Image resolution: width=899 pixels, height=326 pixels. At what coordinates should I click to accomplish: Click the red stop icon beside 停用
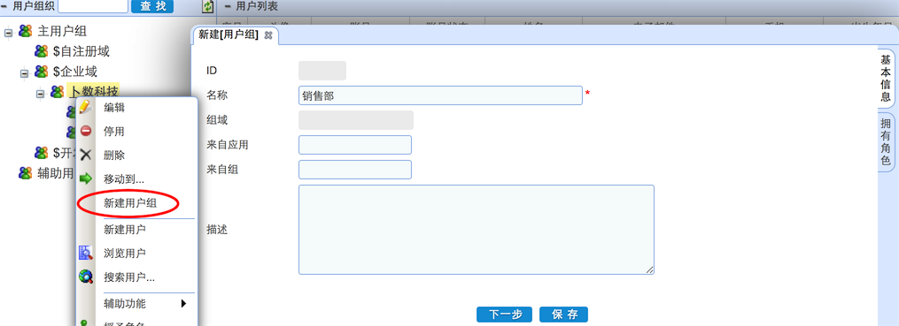click(x=85, y=131)
